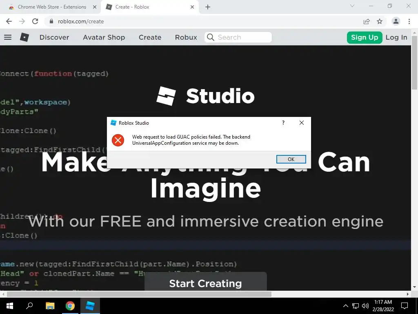Switch to Chrome Web Store - Extensions tab
The image size is (418, 314).
[52, 7]
